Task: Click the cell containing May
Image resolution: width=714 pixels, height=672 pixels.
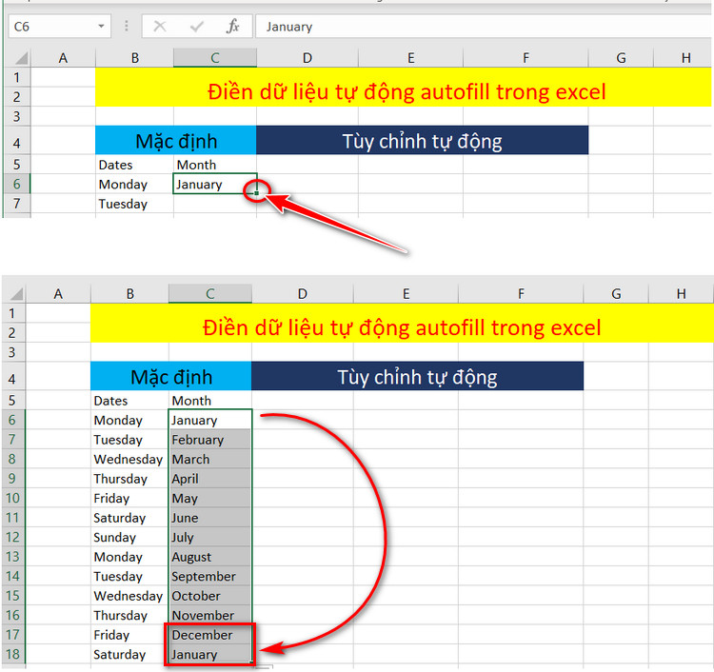Action: pyautogui.click(x=210, y=498)
